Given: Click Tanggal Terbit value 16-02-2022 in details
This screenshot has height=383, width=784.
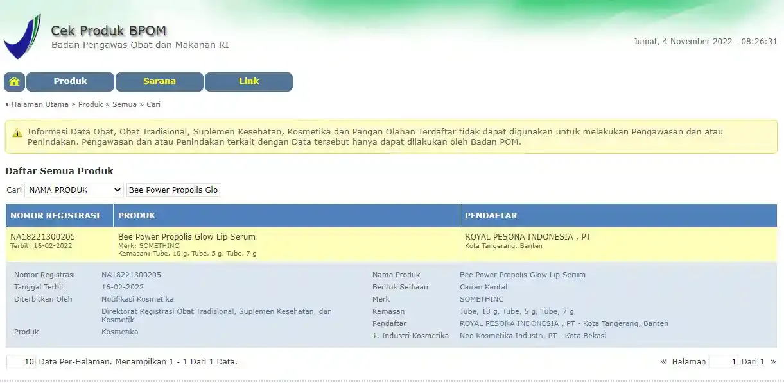Looking at the screenshot, I should [x=123, y=288].
